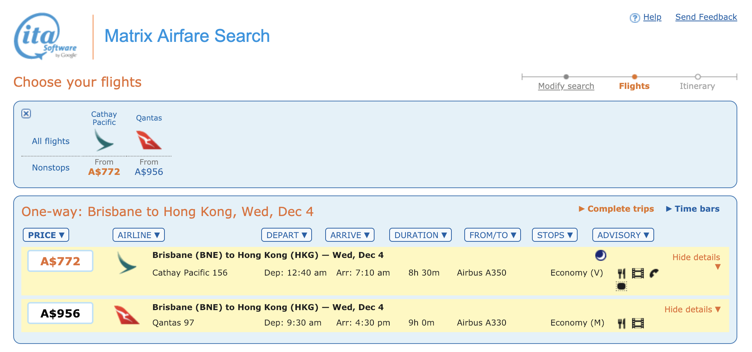The width and height of the screenshot is (752, 352).
Task: Open the ARRIVE filter dropdown
Action: pos(350,235)
